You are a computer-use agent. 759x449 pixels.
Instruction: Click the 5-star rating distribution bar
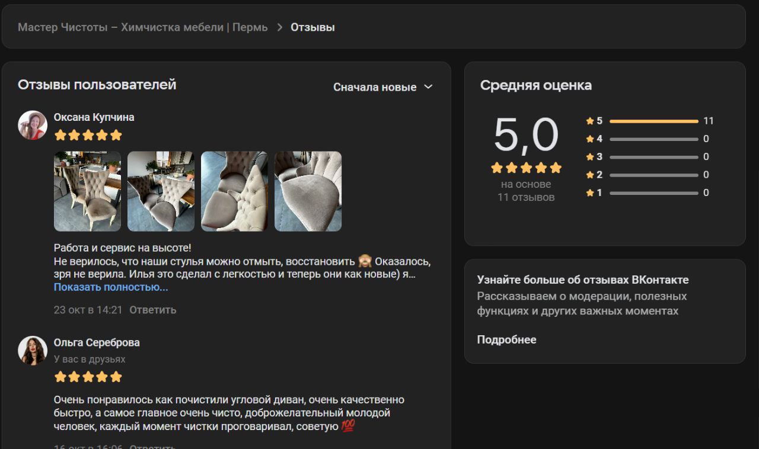click(x=653, y=121)
